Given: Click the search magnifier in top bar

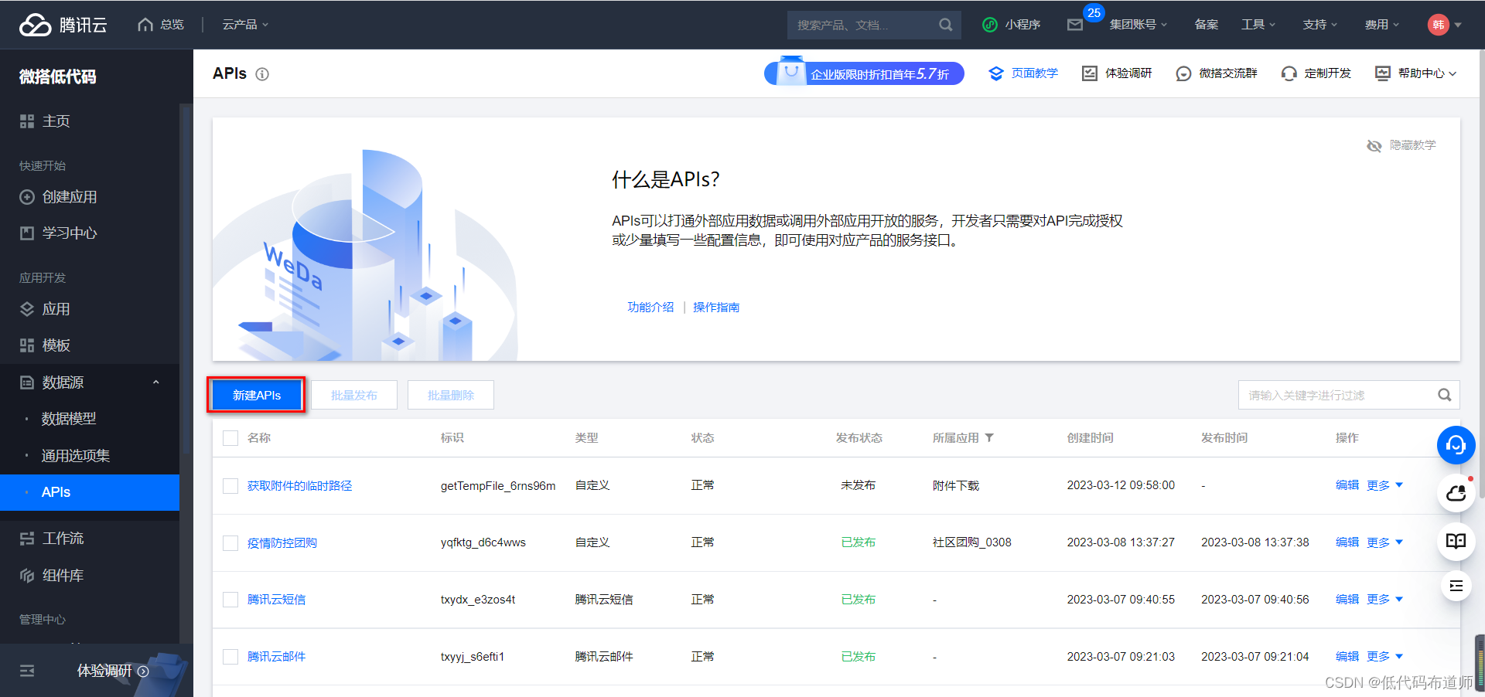Looking at the screenshot, I should 945,25.
